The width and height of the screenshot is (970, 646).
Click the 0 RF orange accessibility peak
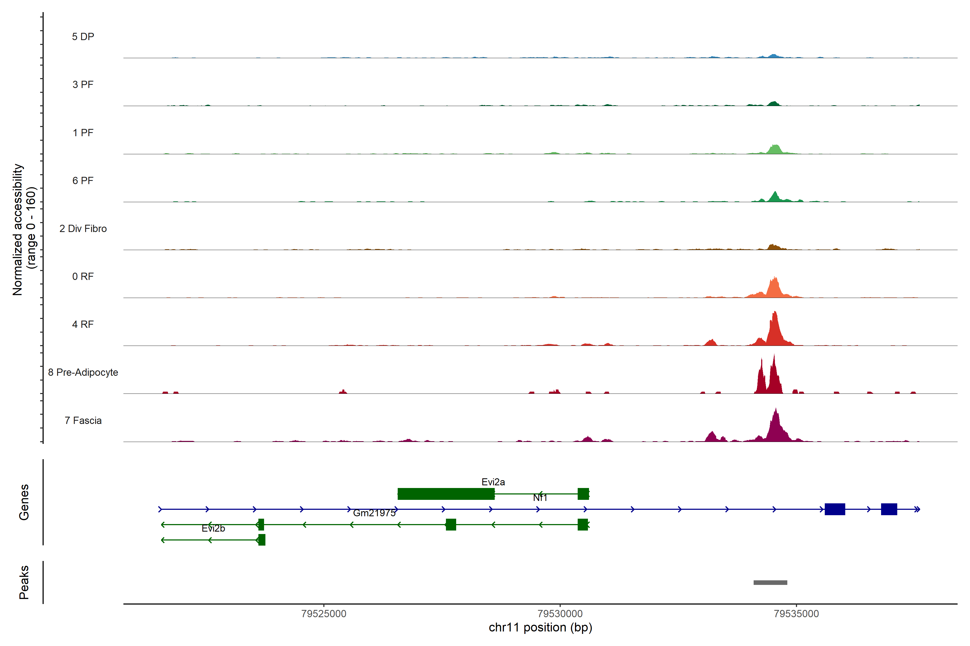pyautogui.click(x=774, y=288)
